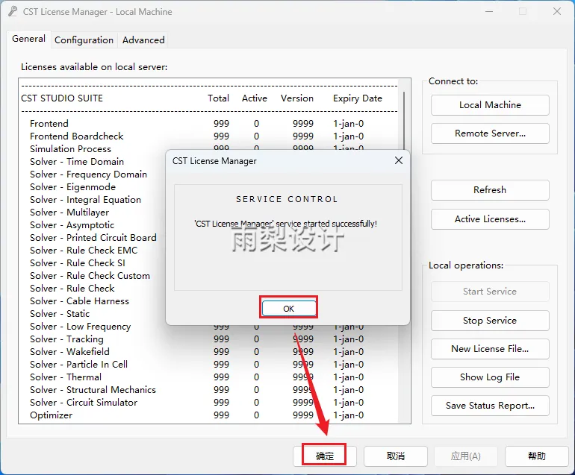The width and height of the screenshot is (575, 475).
Task: Select Solver - Integral Equation entry
Action: [x=85, y=200]
